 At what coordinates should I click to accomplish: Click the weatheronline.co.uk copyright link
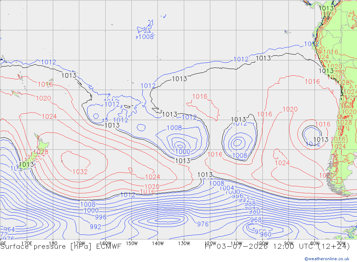(x=327, y=259)
